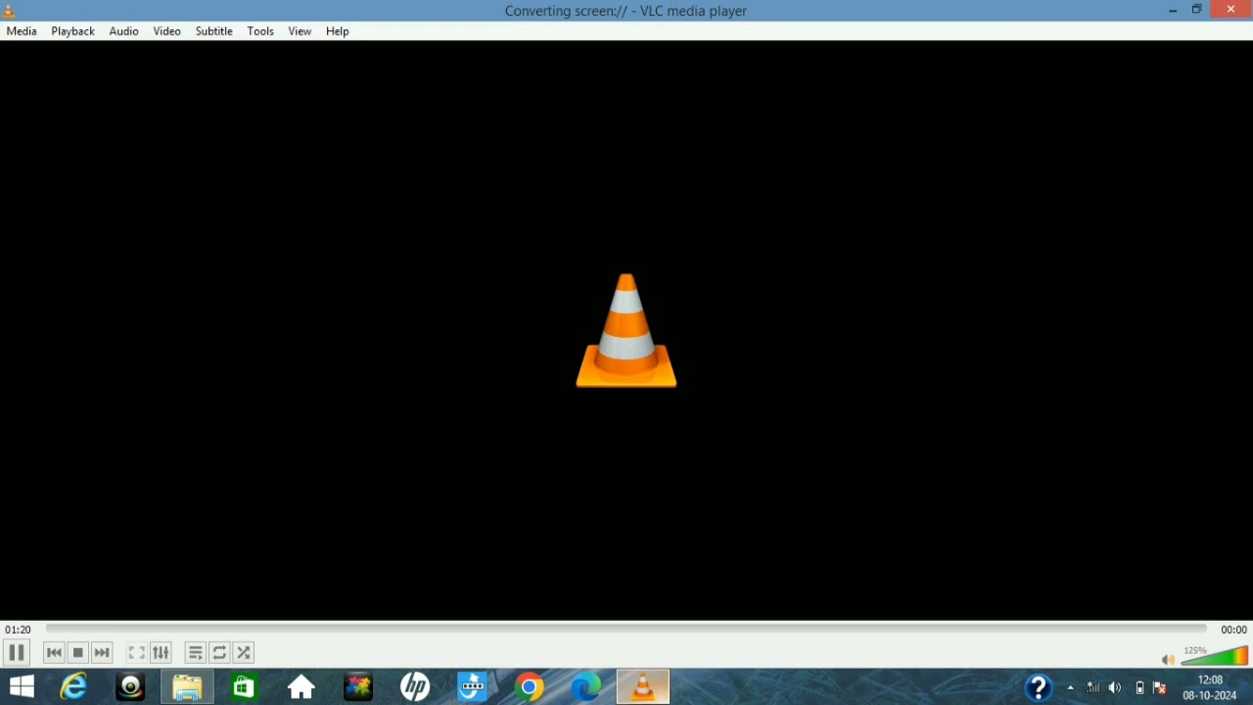Click the playback seek bar

point(626,629)
